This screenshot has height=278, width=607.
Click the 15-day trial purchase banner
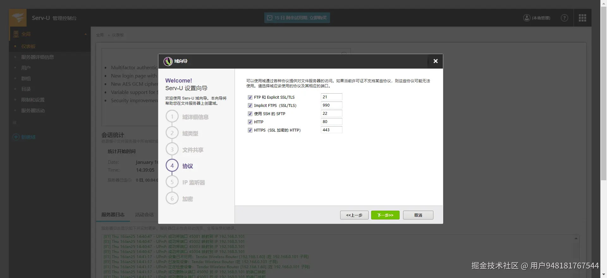(x=297, y=18)
